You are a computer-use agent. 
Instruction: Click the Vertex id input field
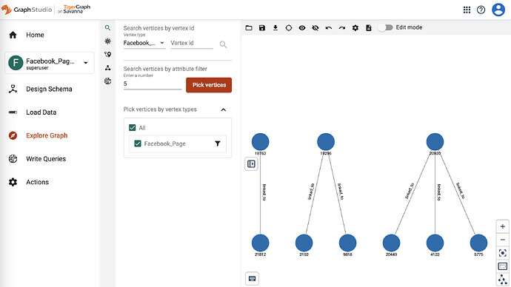point(192,43)
